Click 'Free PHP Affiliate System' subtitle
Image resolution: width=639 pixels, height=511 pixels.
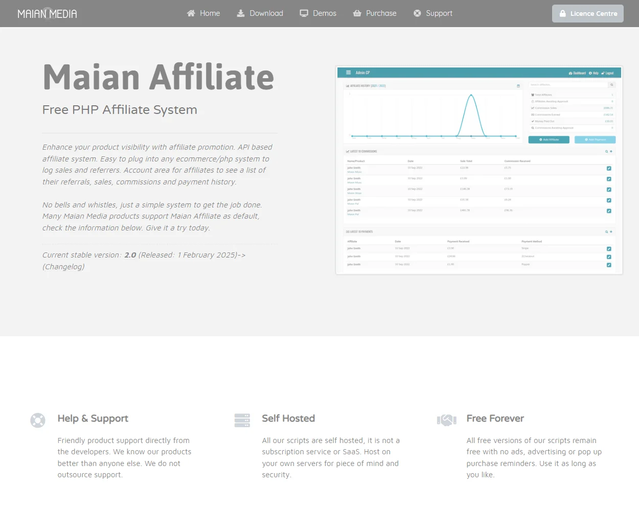pos(120,110)
